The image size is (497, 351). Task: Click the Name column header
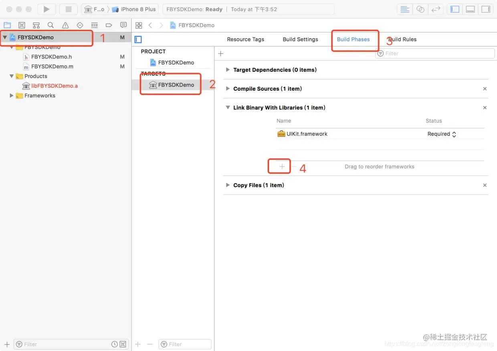(x=284, y=121)
